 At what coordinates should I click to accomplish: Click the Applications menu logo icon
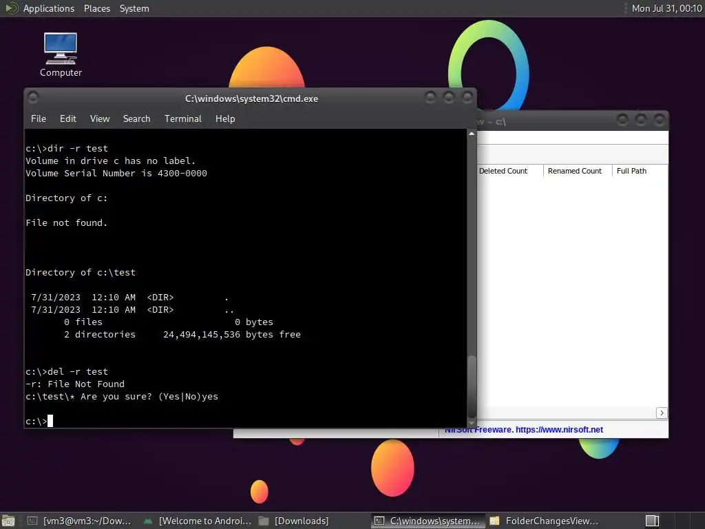pyautogui.click(x=12, y=8)
